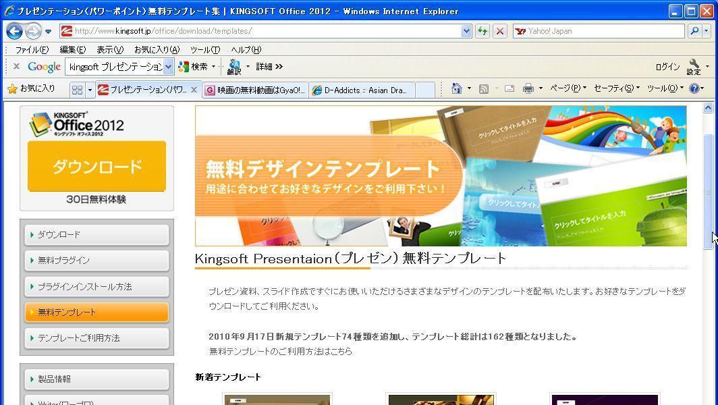Click the 翻訳 translate icon

pos(234,67)
